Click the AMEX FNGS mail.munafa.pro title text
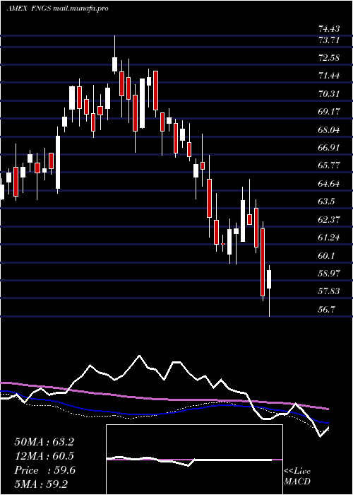Screen dimensions: 353x495 tap(57, 8)
